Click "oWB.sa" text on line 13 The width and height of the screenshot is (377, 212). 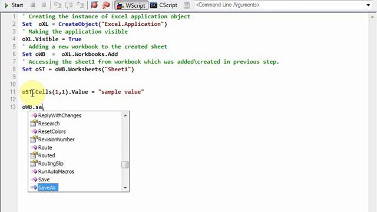tap(32, 107)
